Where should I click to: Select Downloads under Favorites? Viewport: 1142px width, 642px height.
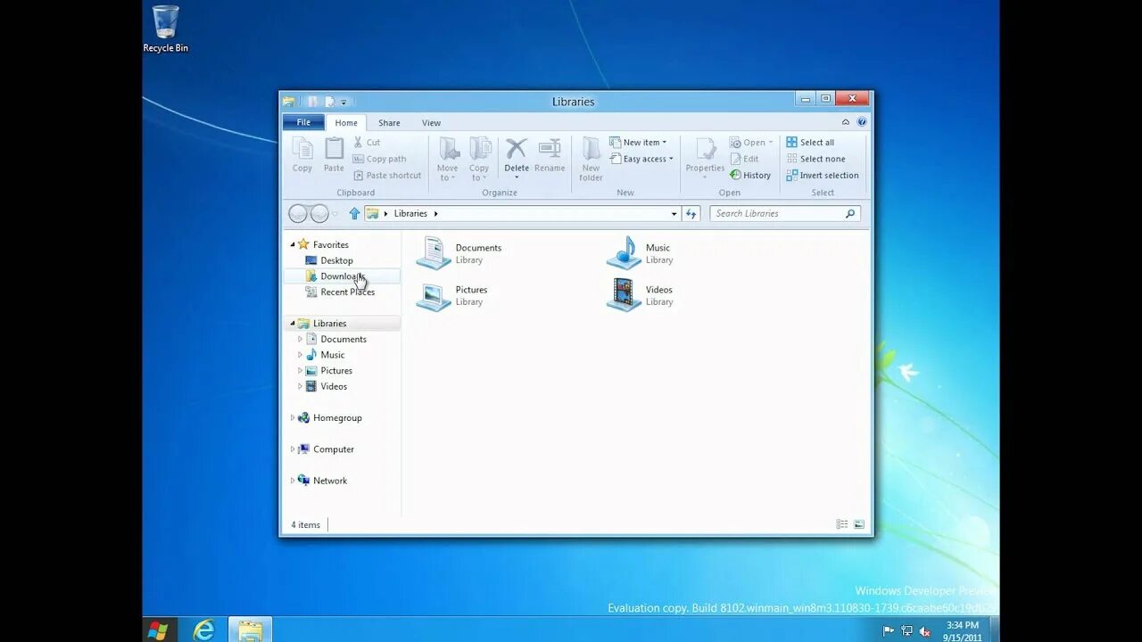[x=343, y=276]
